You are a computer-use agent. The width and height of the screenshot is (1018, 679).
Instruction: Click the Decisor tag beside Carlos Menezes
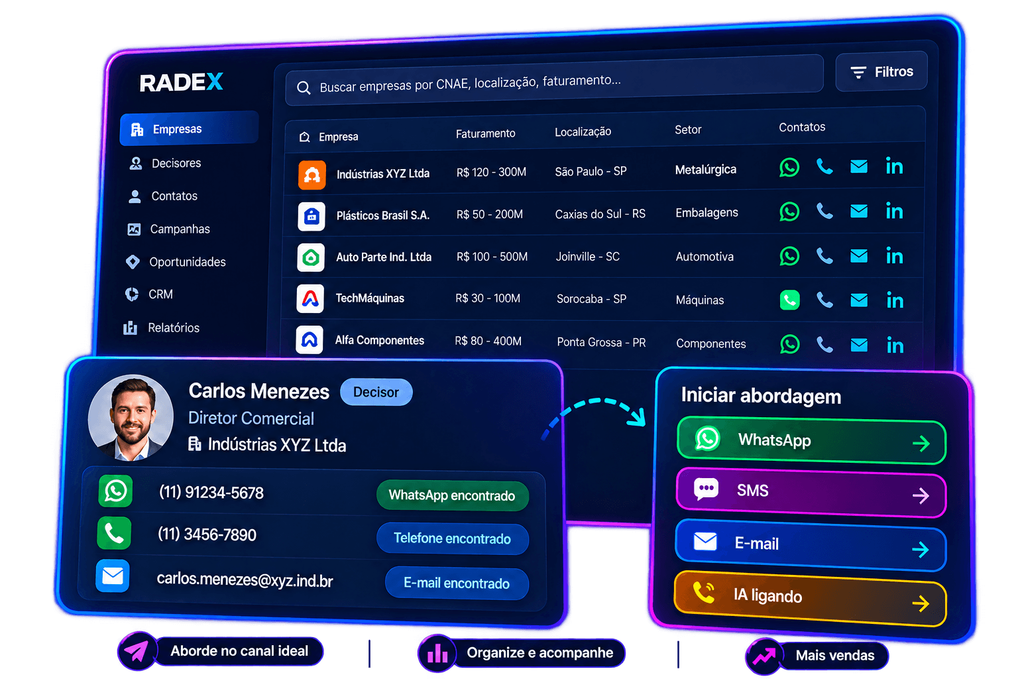click(376, 392)
